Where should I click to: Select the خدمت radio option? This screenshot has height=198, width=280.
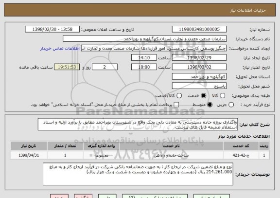204,96
